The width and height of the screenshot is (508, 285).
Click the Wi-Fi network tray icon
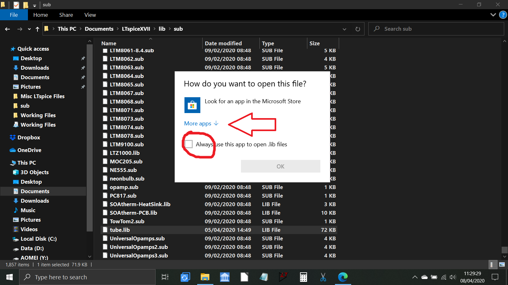[444, 277]
